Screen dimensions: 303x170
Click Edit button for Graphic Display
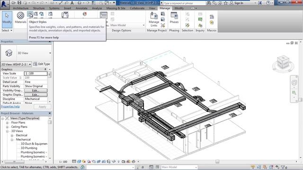point(36,94)
